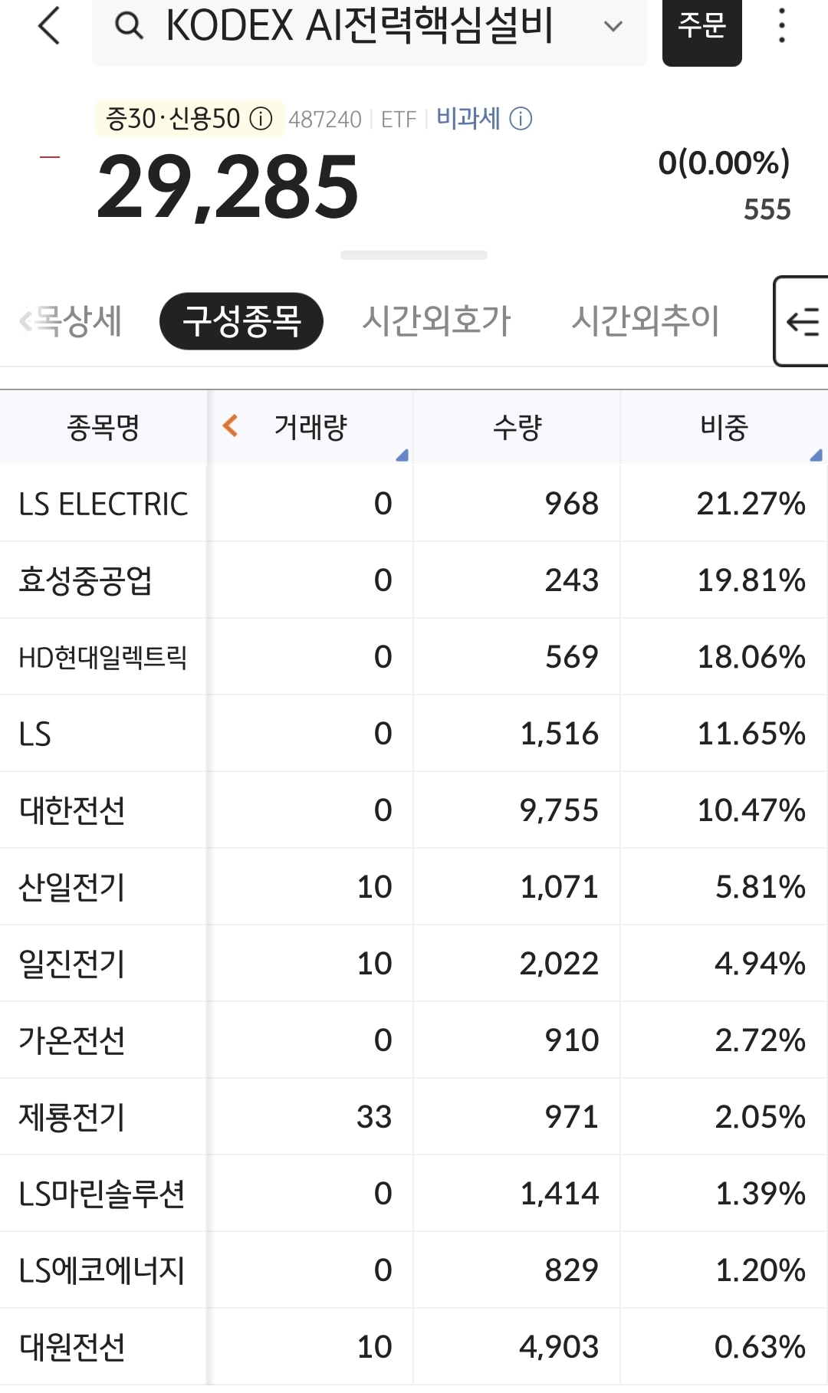This screenshot has width=828, height=1393.
Task: Tap the gray drag handle bar
Action: [x=414, y=255]
